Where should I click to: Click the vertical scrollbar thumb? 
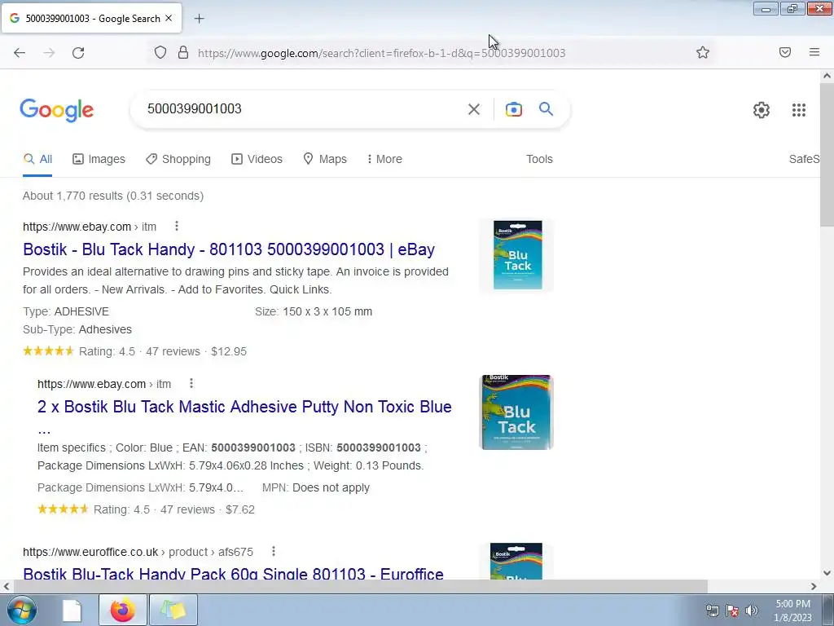[x=827, y=155]
